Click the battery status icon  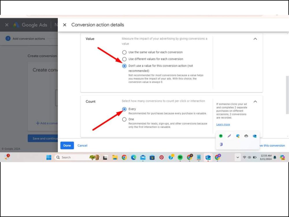[255, 157]
